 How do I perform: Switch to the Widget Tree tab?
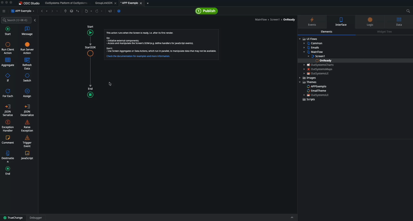point(384,31)
